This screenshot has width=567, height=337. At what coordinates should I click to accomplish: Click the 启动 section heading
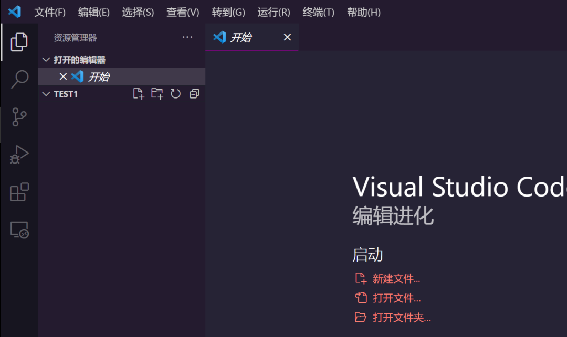(x=367, y=255)
